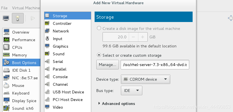
Task: Click the ISO storage path field
Action: click(x=155, y=65)
